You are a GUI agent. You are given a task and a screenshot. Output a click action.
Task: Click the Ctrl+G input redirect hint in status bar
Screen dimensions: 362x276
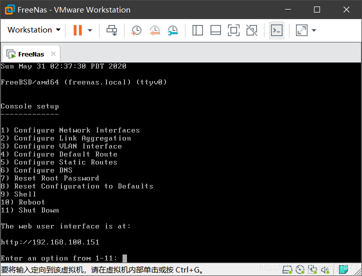coord(102,270)
